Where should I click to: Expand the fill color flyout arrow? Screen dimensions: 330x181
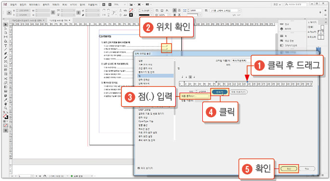[x=135, y=10]
